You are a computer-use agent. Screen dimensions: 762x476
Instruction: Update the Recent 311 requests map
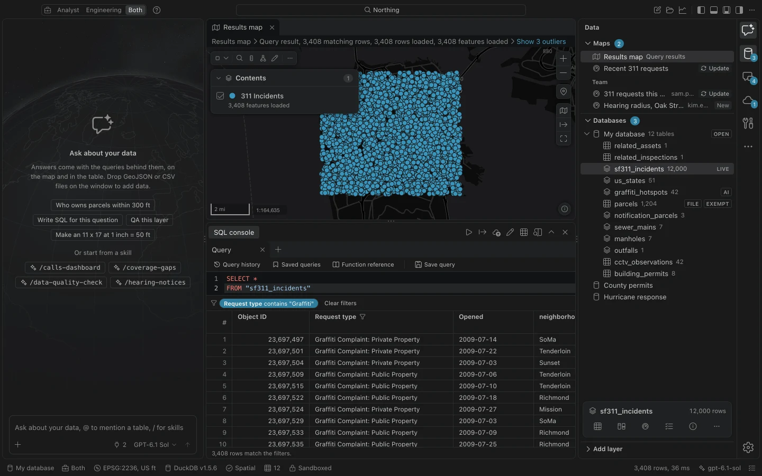click(715, 69)
